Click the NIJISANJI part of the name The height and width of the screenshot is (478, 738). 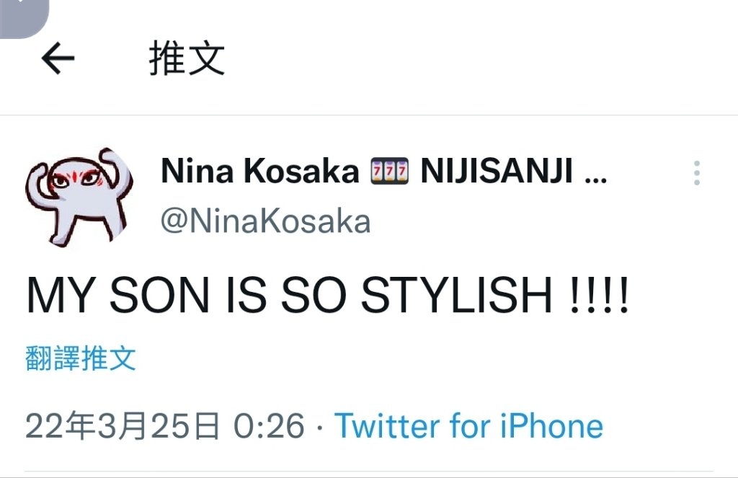tap(497, 172)
